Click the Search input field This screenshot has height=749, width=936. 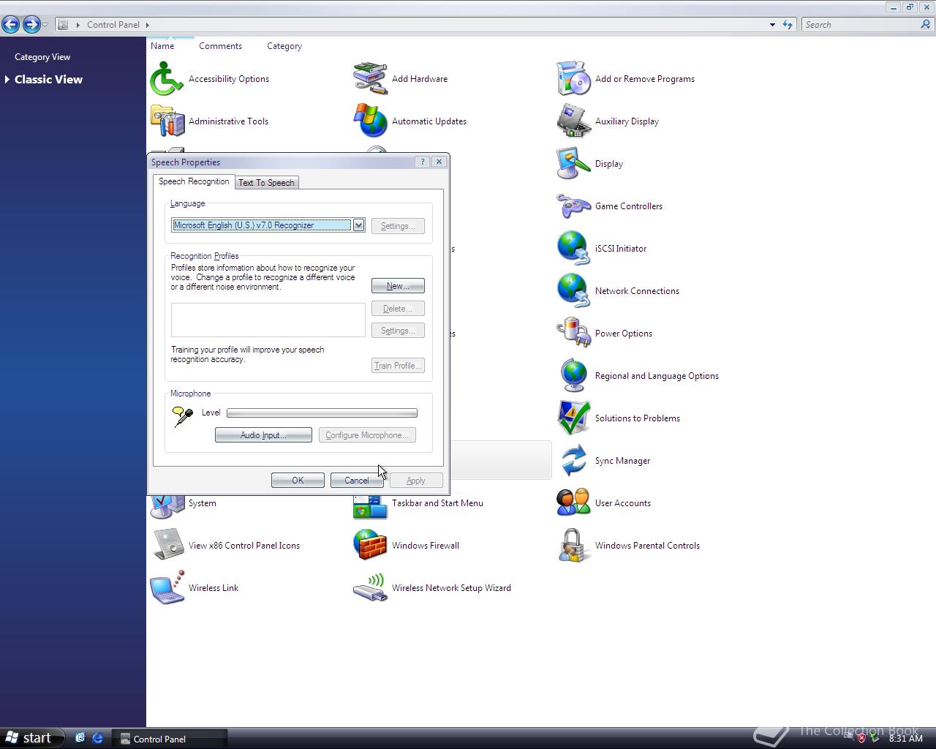(861, 24)
